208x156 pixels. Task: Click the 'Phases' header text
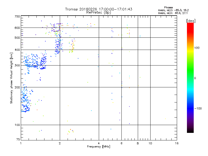168,8
